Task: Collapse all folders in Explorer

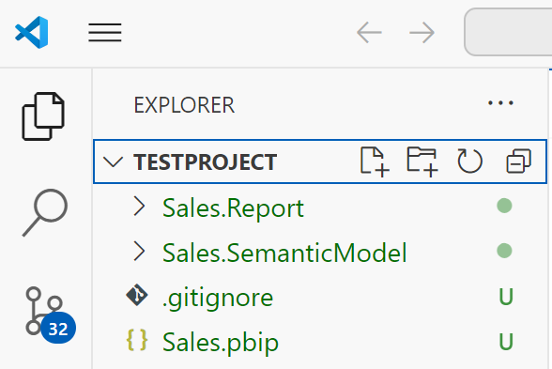Action: [x=518, y=161]
